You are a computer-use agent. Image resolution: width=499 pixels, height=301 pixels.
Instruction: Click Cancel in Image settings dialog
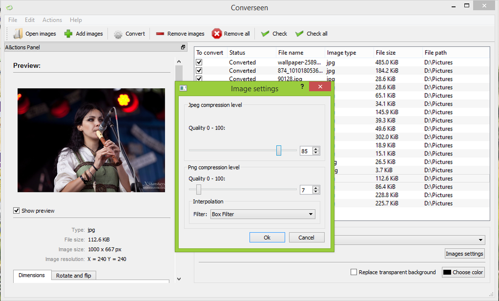[x=306, y=237]
